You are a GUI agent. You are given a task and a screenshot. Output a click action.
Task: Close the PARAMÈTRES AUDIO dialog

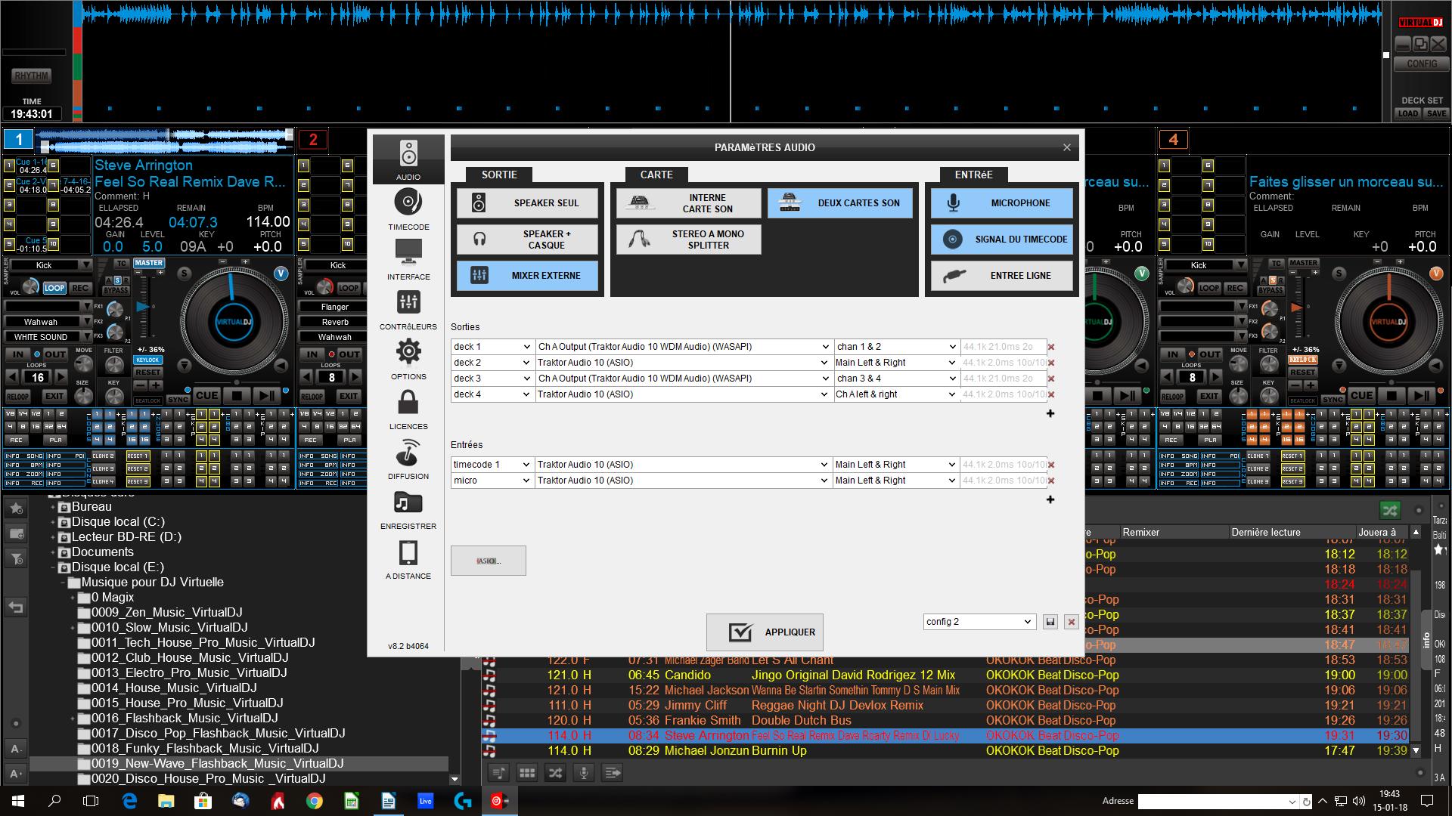[1066, 147]
